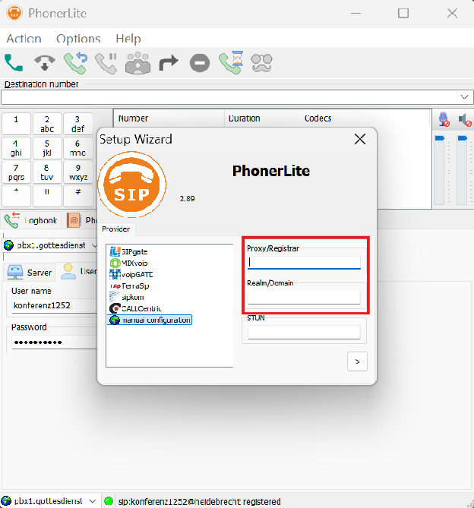Close the Setup Wizard dialog
Viewport: 474px width, 508px height.
359,139
